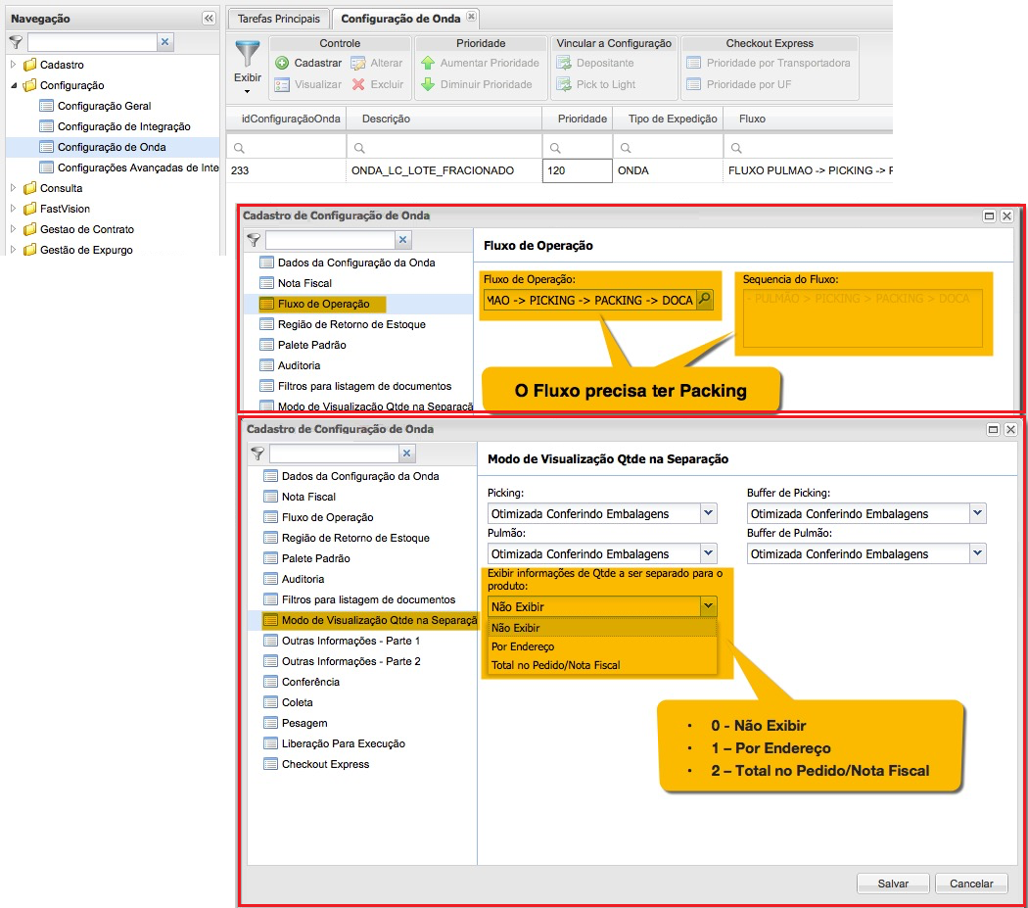Open Configuração Geral in navigation tree
The height and width of the screenshot is (908, 1028).
click(104, 106)
